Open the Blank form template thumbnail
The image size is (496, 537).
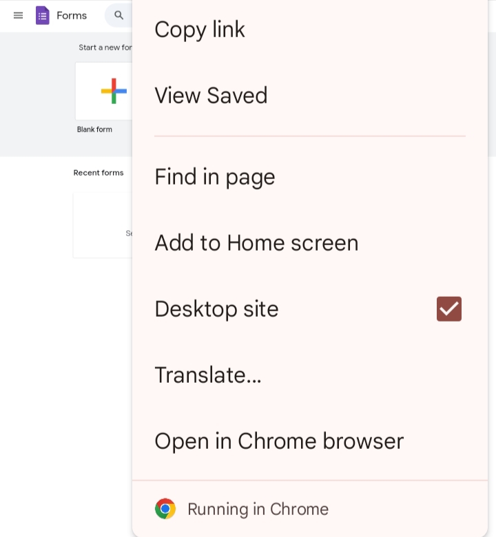point(104,91)
